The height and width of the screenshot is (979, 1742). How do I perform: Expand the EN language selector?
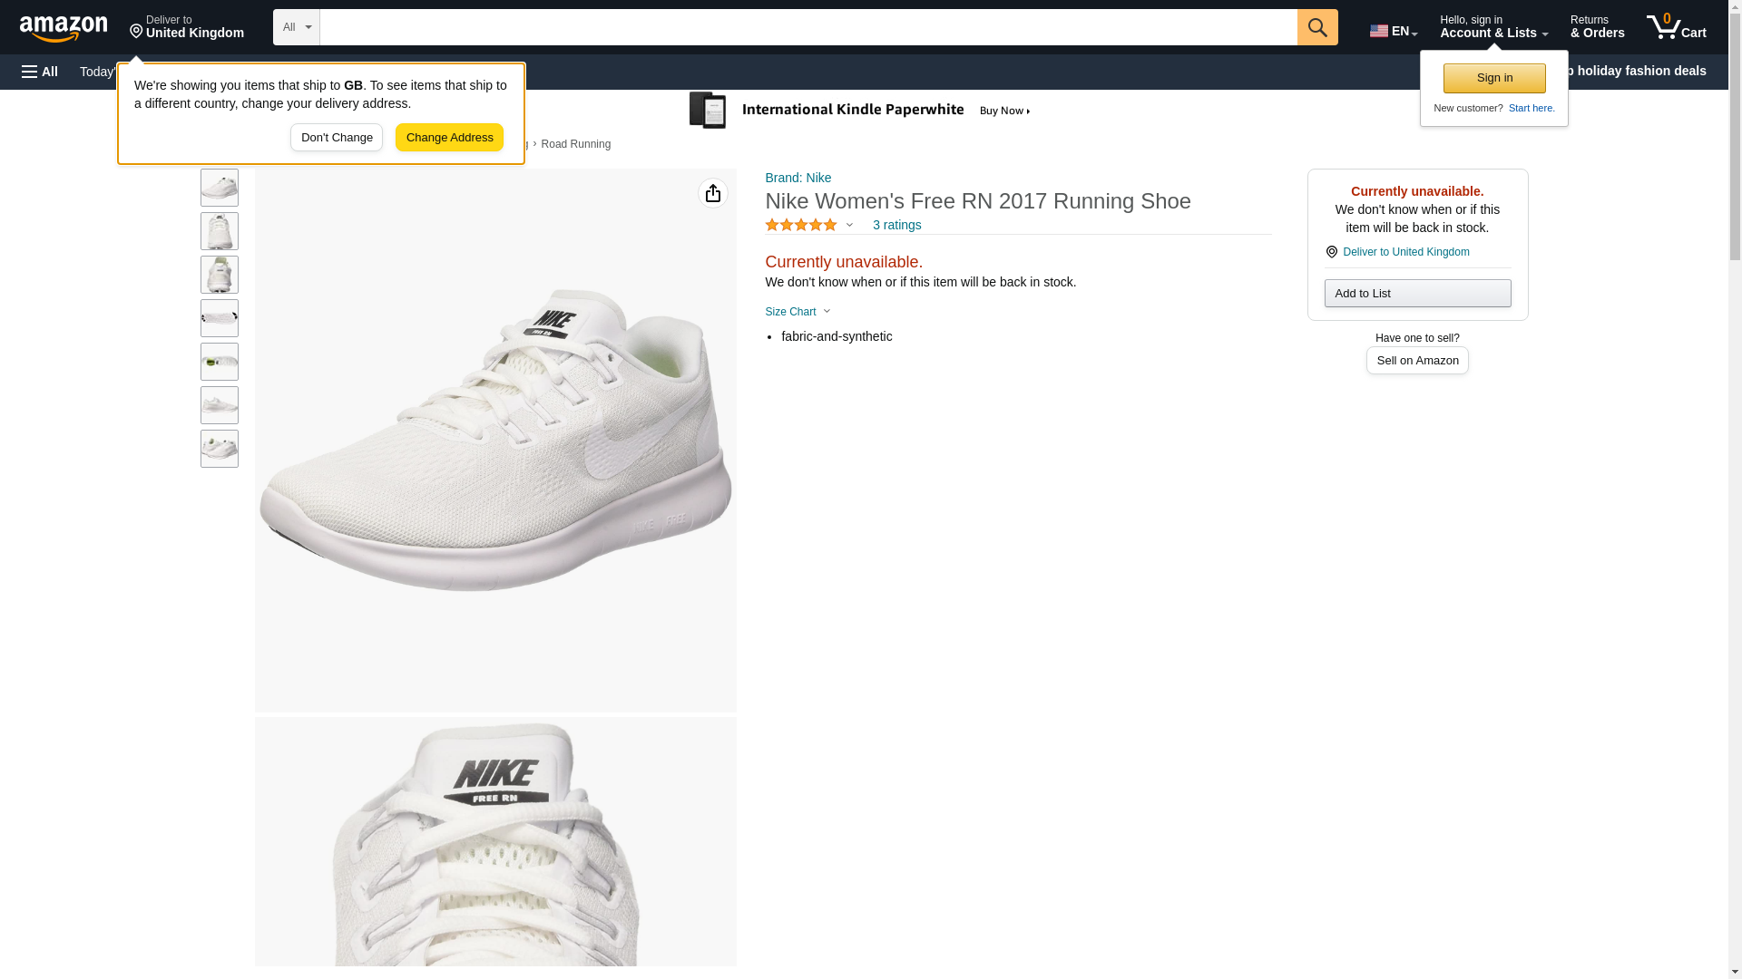click(x=1393, y=30)
